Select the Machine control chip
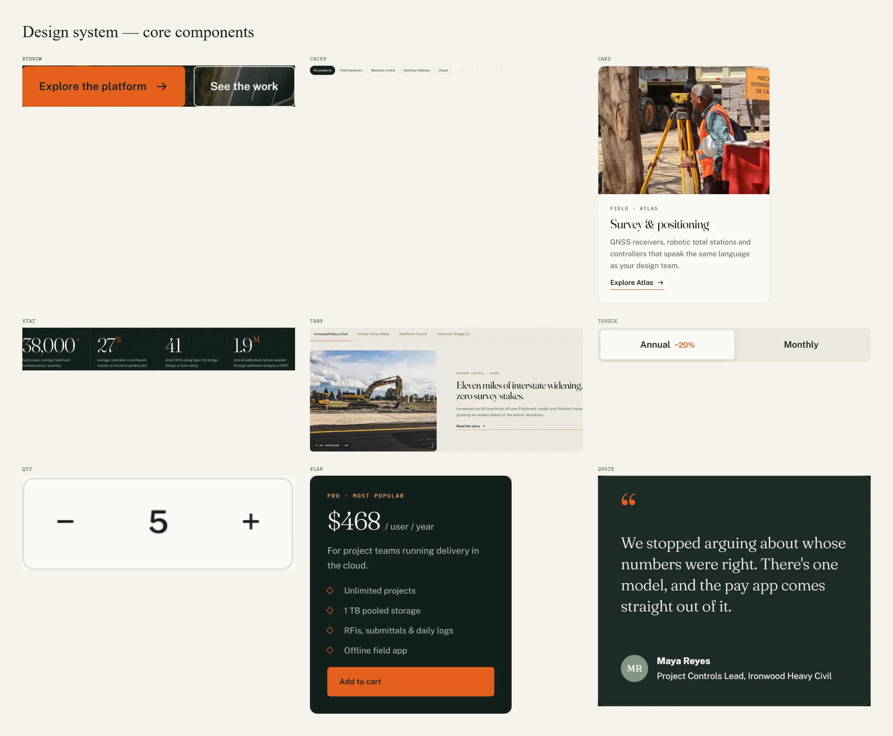 pos(383,70)
